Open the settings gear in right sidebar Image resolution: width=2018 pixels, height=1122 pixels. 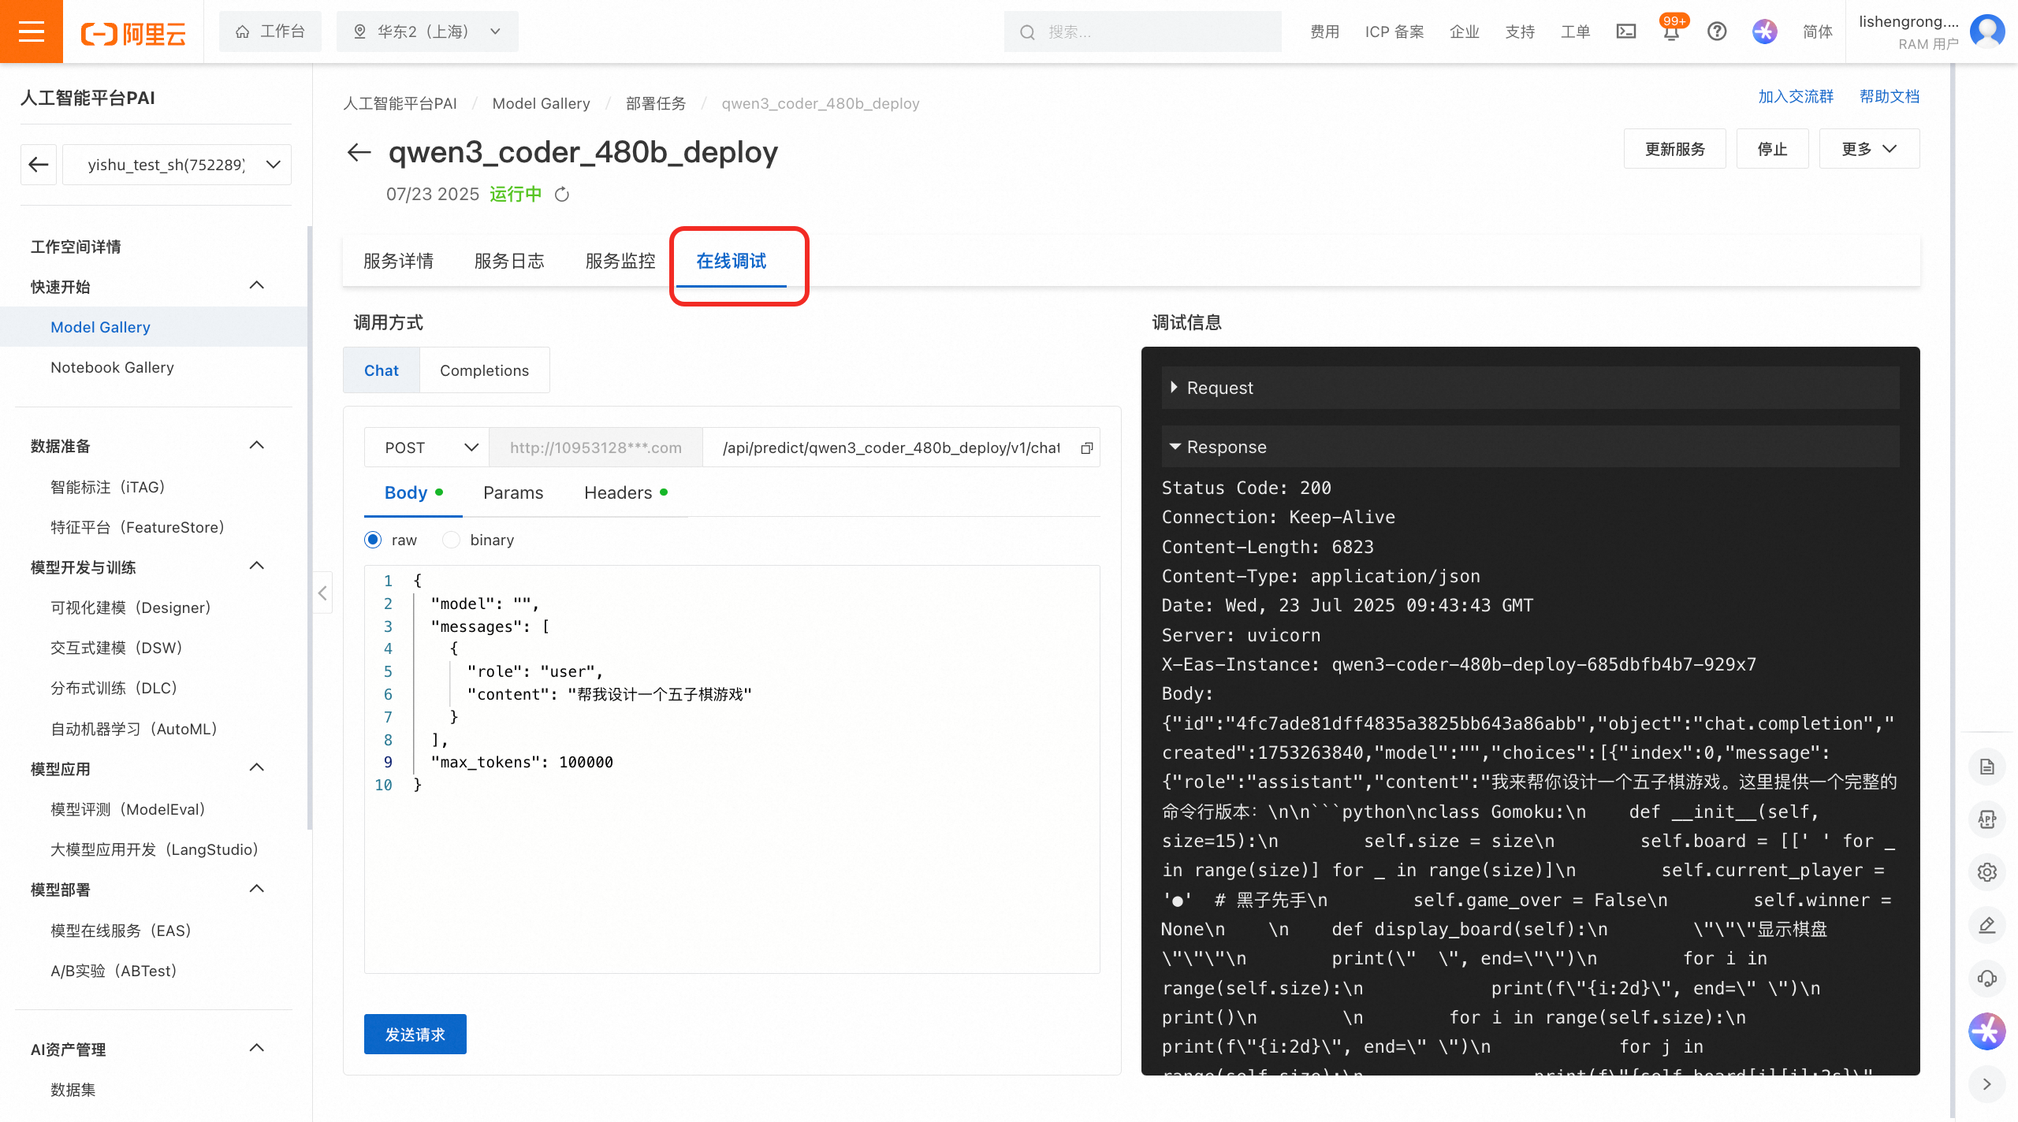click(1986, 872)
